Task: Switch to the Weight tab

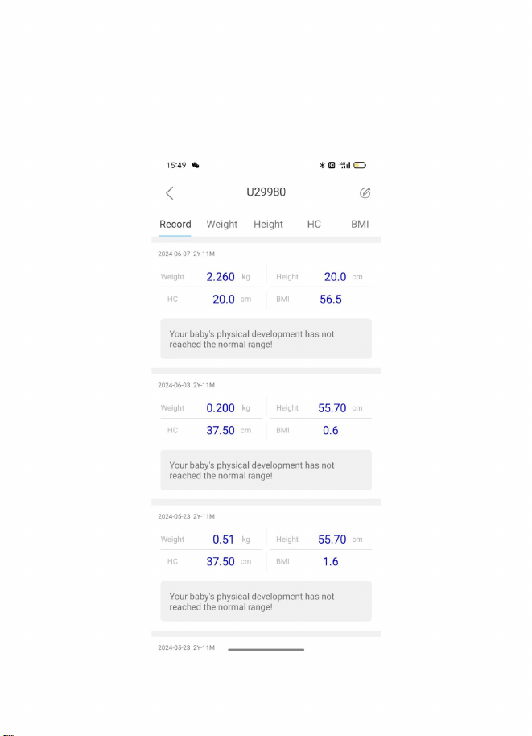Action: pyautogui.click(x=222, y=225)
